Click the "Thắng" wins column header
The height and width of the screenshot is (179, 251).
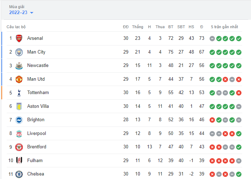click(x=138, y=27)
